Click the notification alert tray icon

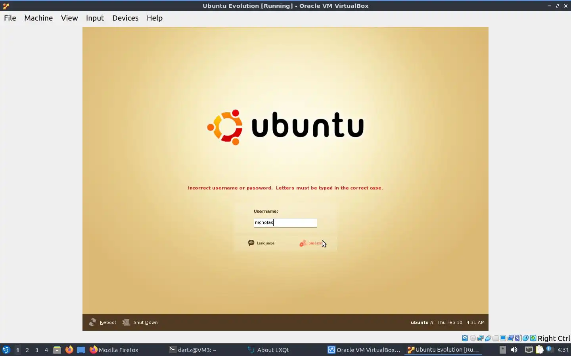click(x=550, y=349)
